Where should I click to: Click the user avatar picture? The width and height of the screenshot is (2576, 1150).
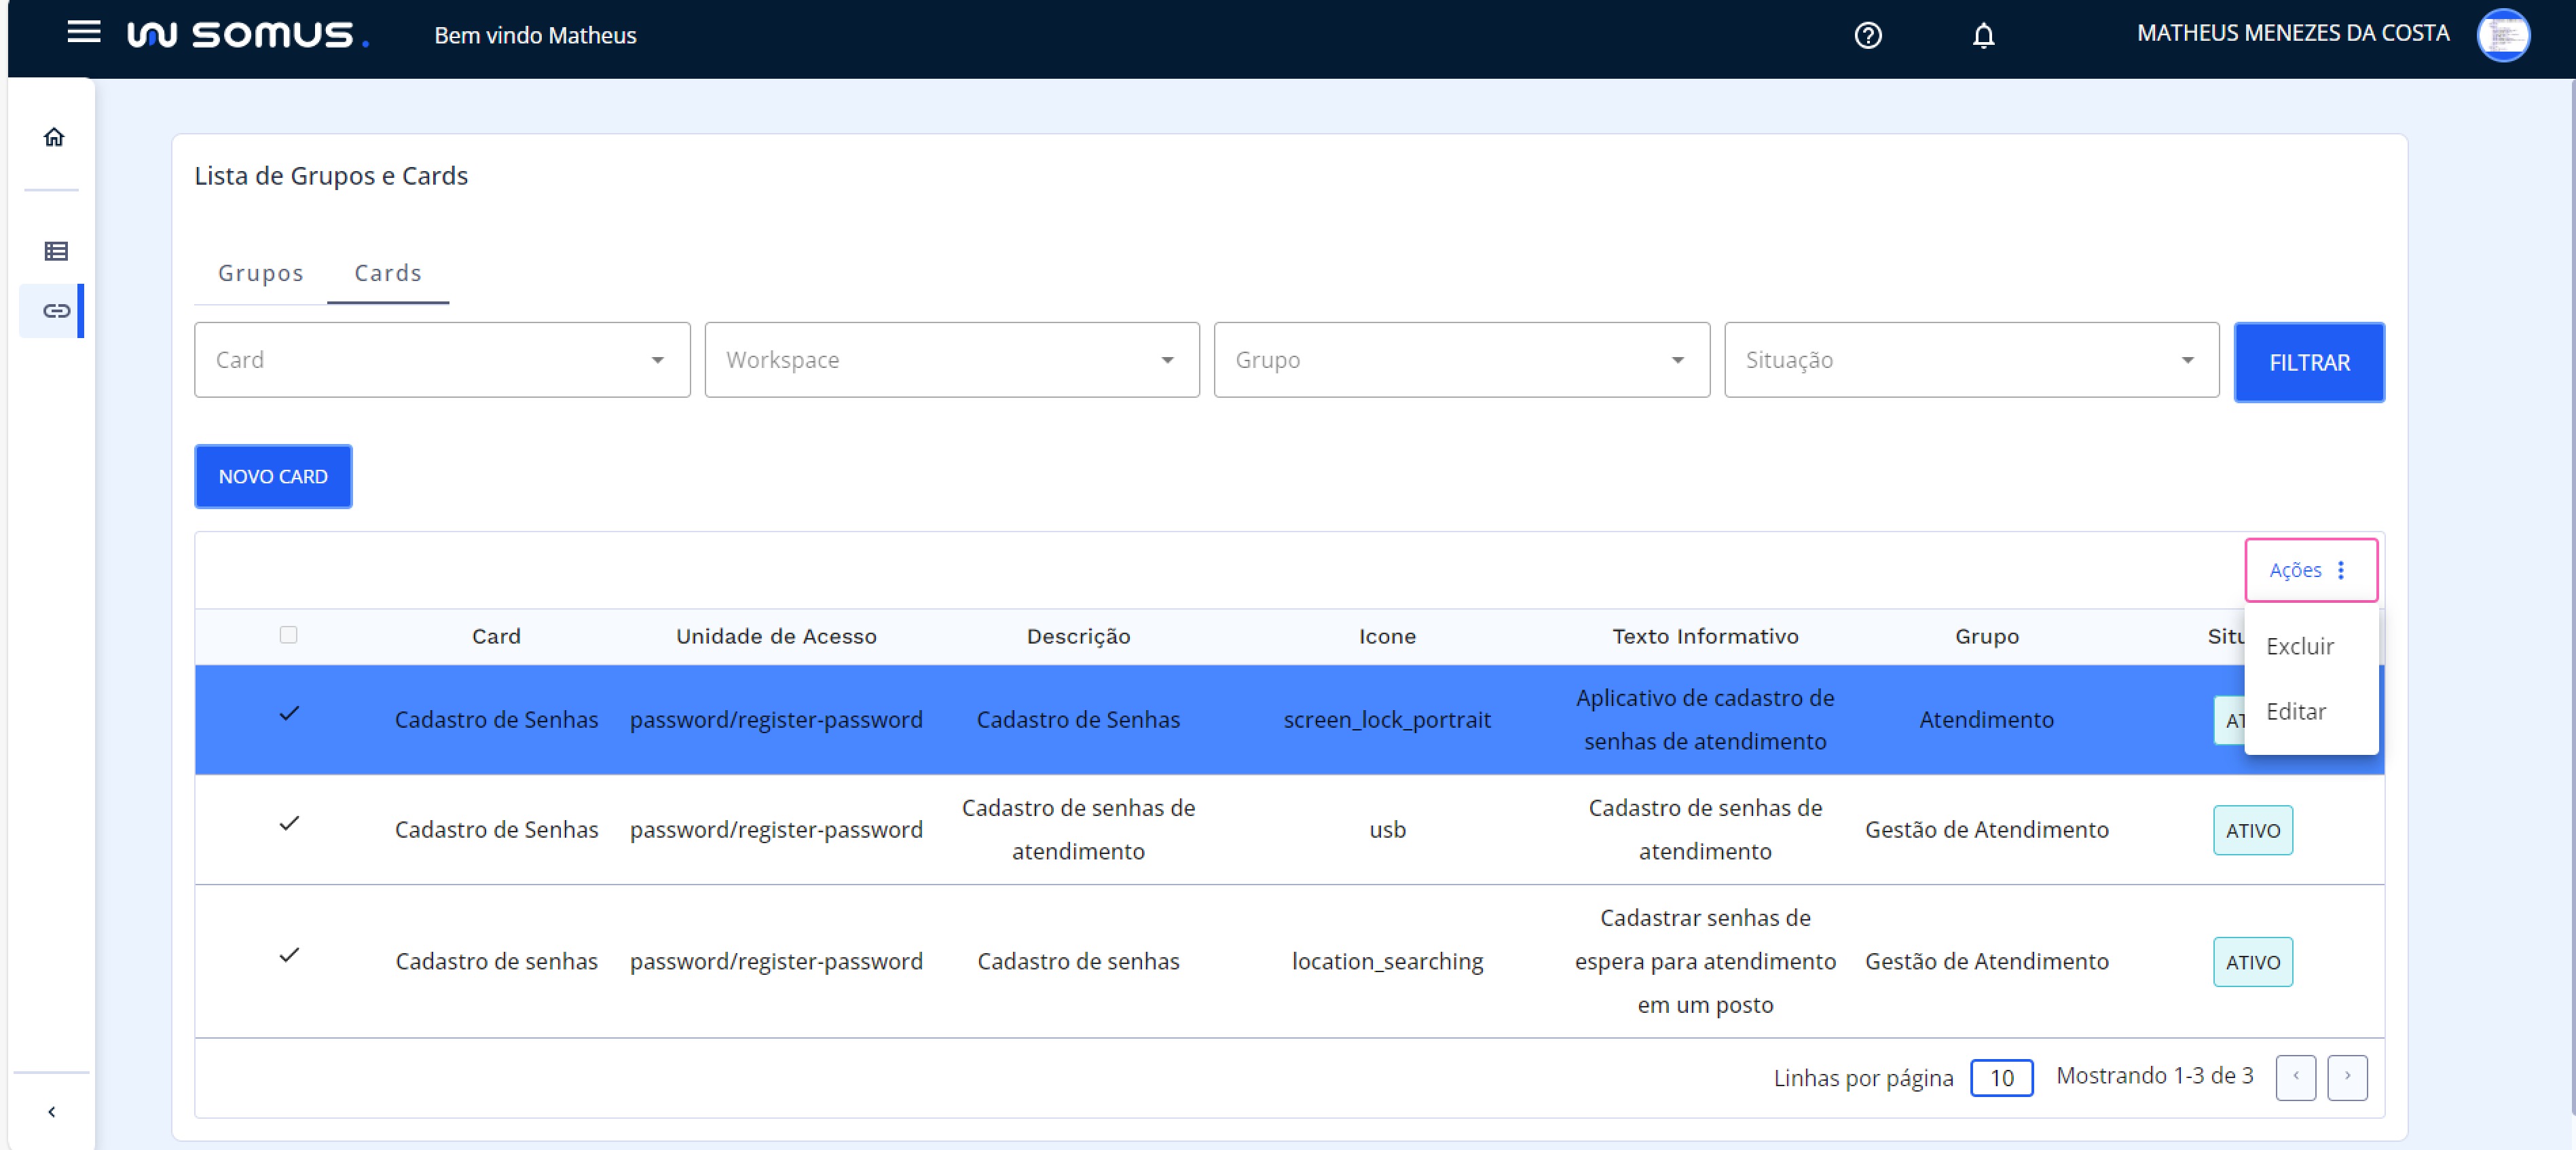tap(2502, 35)
